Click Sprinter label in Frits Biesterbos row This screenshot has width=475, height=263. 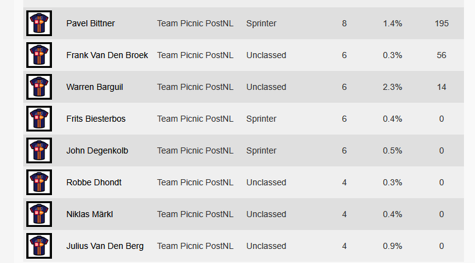[x=261, y=119]
